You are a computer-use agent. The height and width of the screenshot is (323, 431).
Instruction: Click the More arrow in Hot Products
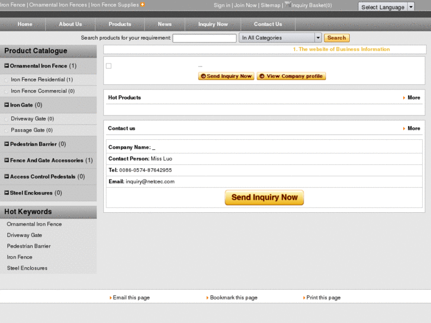tap(404, 98)
